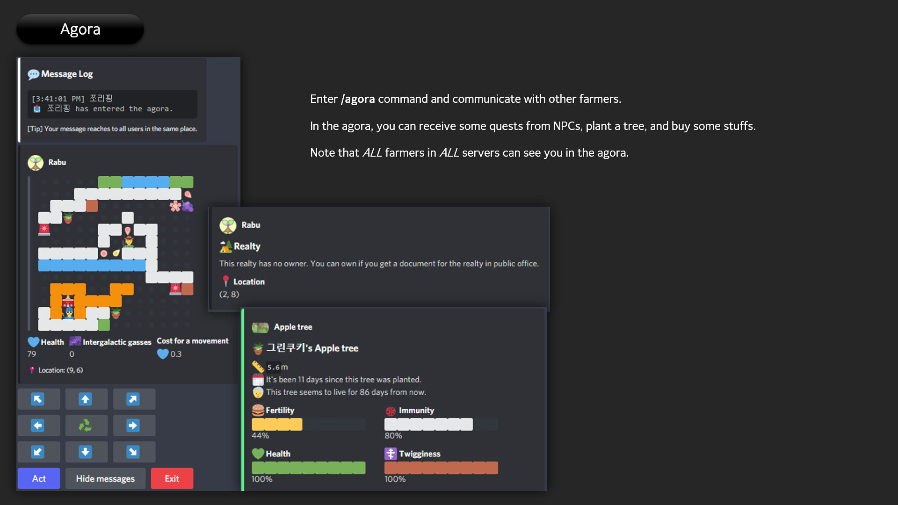The image size is (898, 505).
Task: Click the Agora title pill
Action: click(x=80, y=29)
